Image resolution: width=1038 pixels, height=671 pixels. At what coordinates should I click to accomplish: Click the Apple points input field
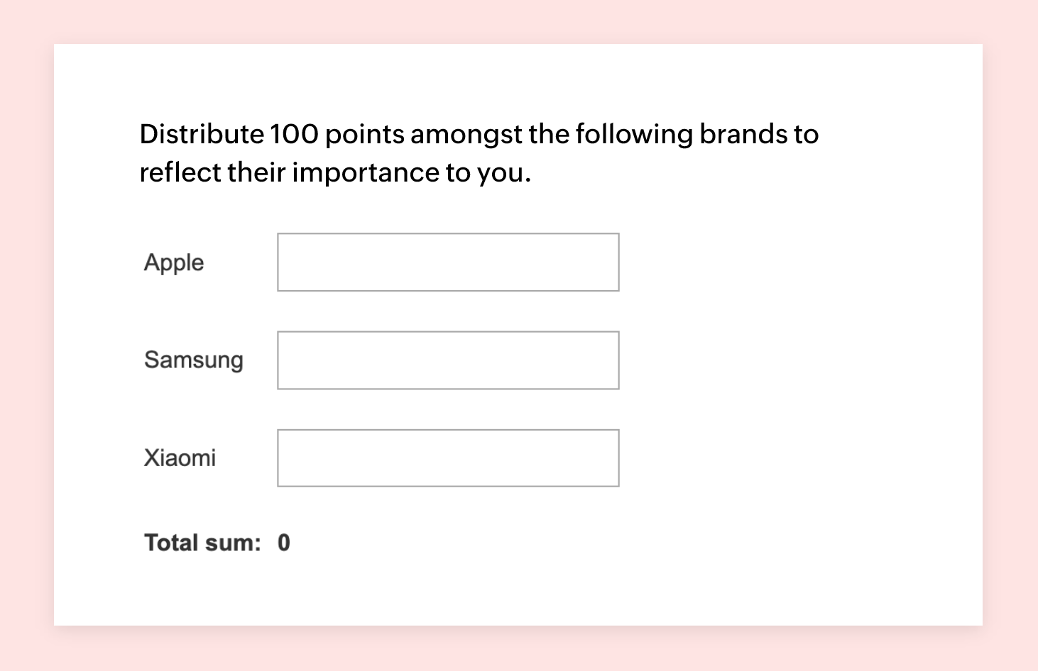pos(448,262)
